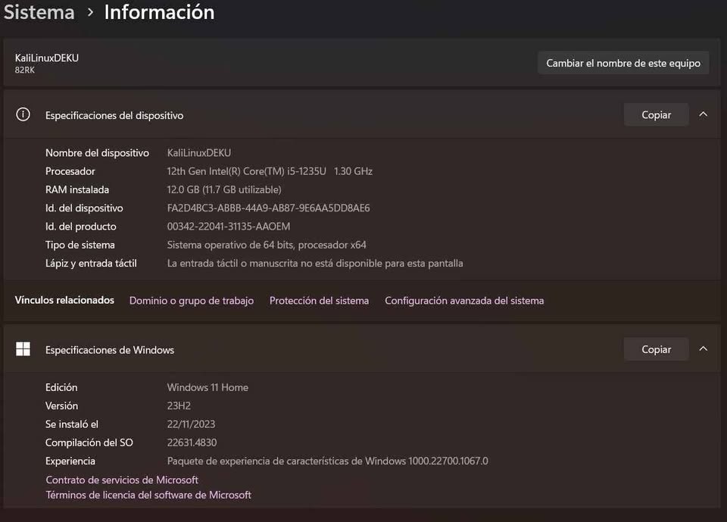
Task: Click the Se instaló el label
Action: (72, 424)
